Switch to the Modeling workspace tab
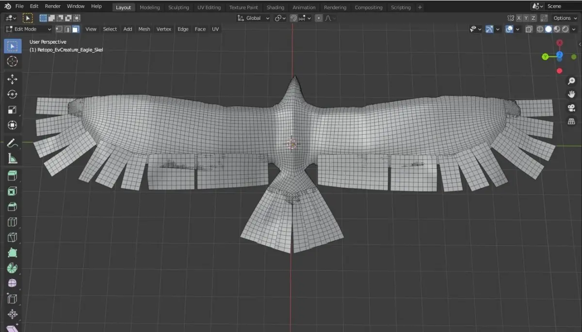Viewport: 582px width, 332px height. [149, 7]
